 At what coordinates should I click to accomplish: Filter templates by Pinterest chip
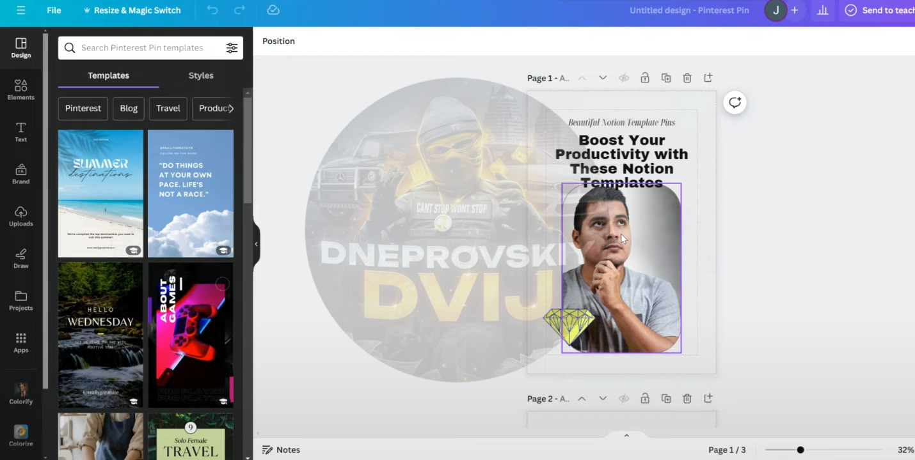pyautogui.click(x=83, y=109)
